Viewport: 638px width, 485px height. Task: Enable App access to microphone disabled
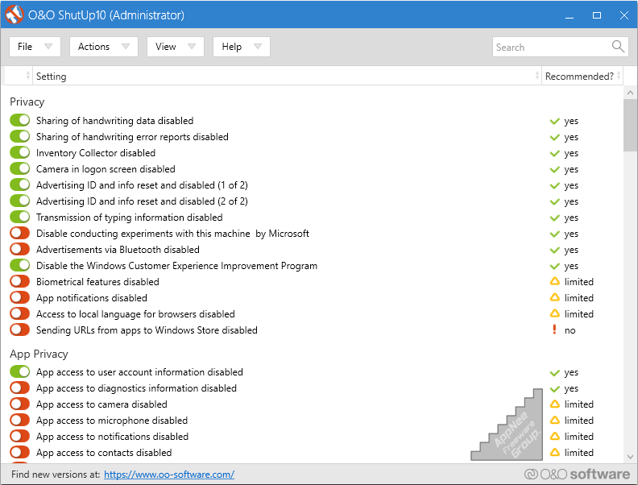coord(20,420)
